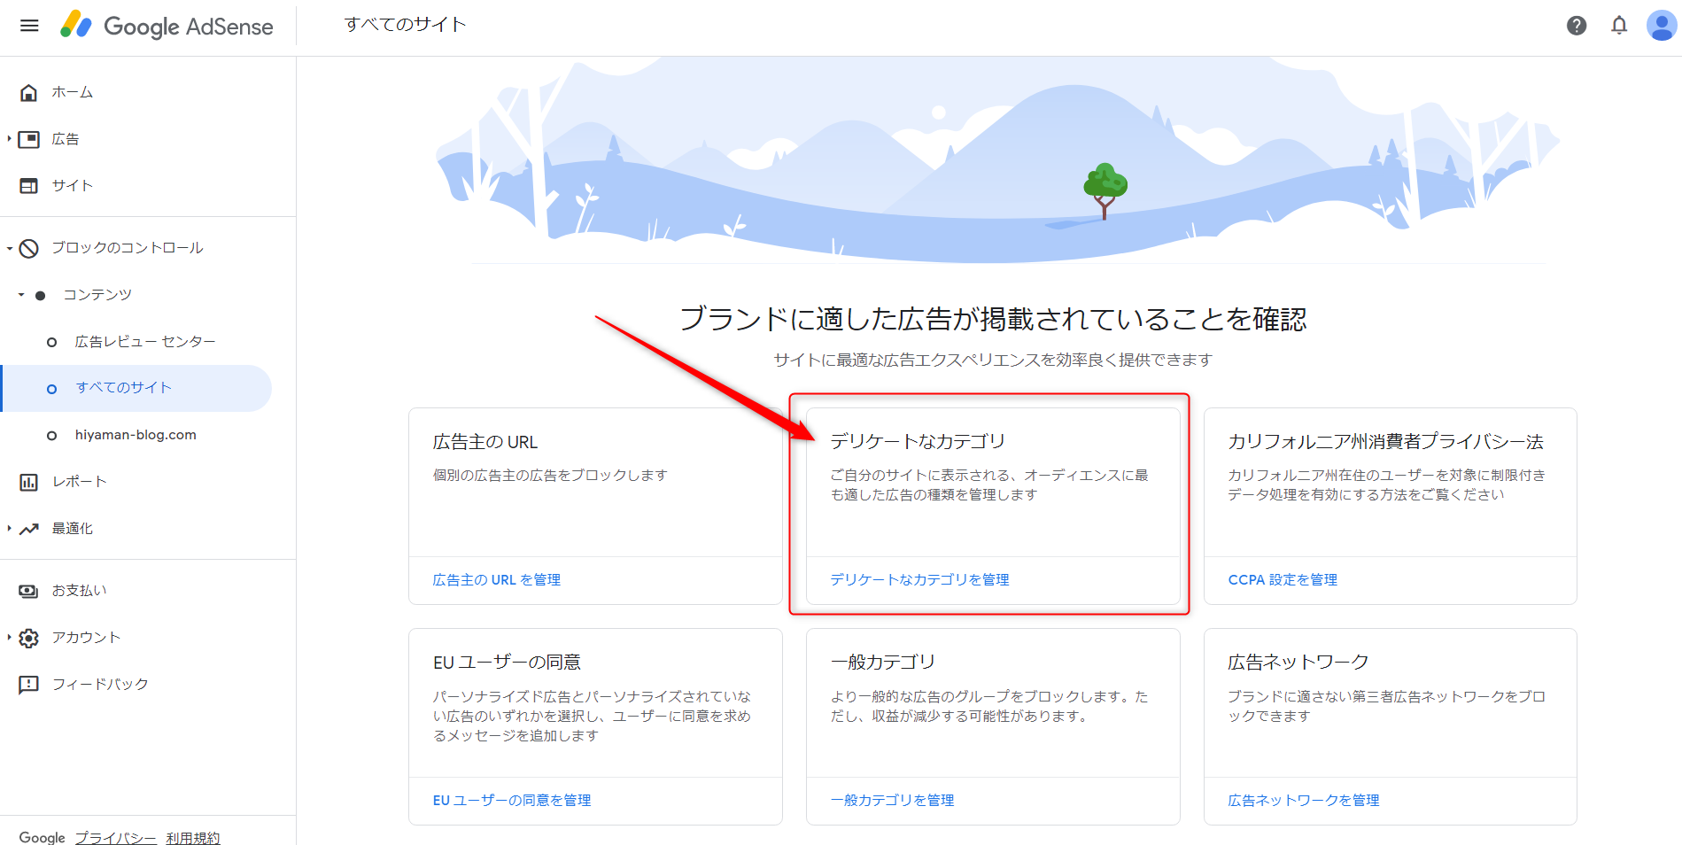
Task: Expand the 最適化 optimization section
Action: pos(9,529)
